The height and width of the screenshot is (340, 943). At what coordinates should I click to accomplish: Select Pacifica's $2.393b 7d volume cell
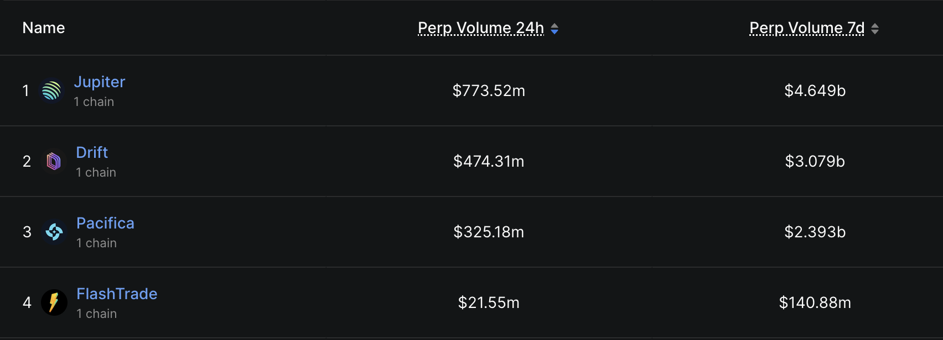[815, 232]
